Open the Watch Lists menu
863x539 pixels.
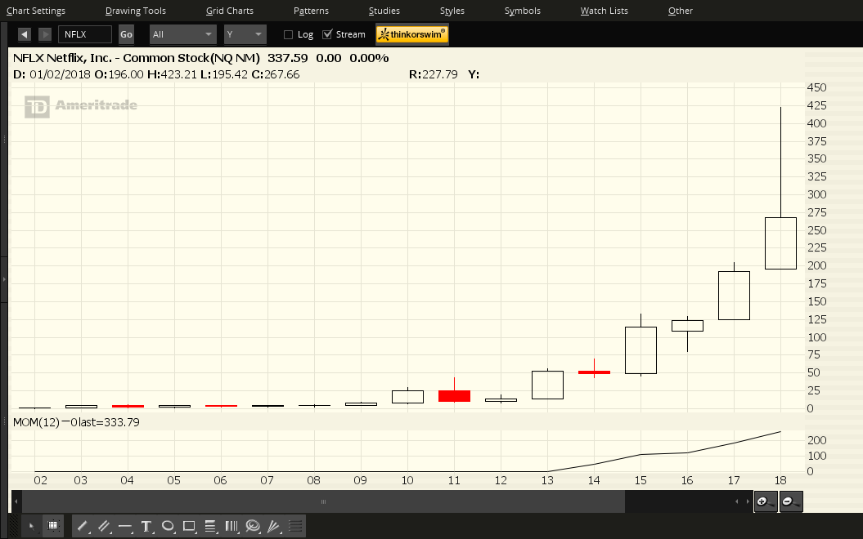[x=604, y=11]
